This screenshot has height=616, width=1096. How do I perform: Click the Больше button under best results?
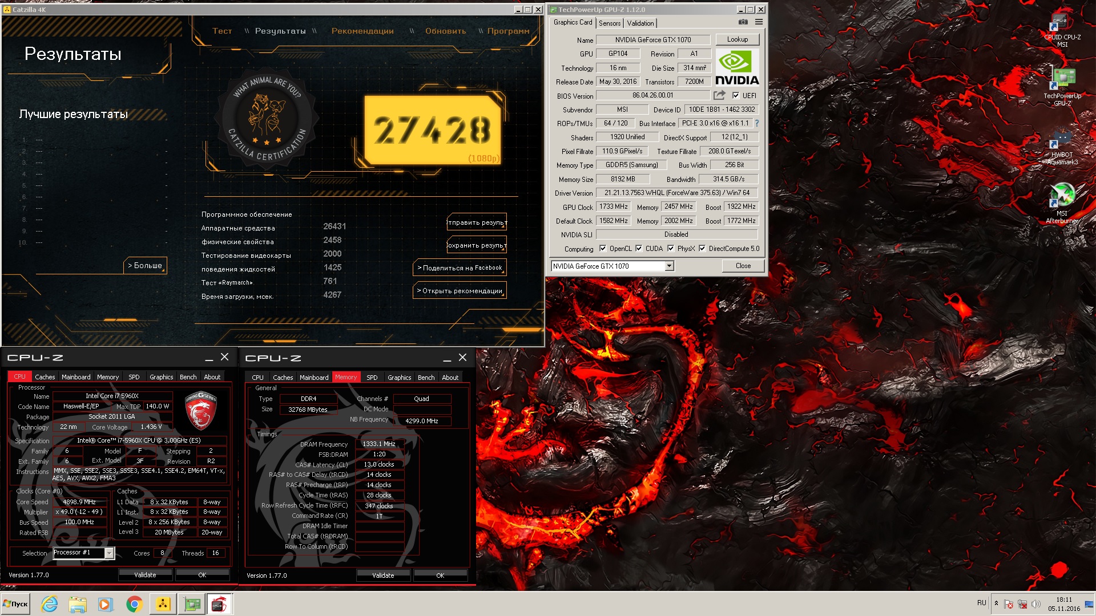[145, 265]
